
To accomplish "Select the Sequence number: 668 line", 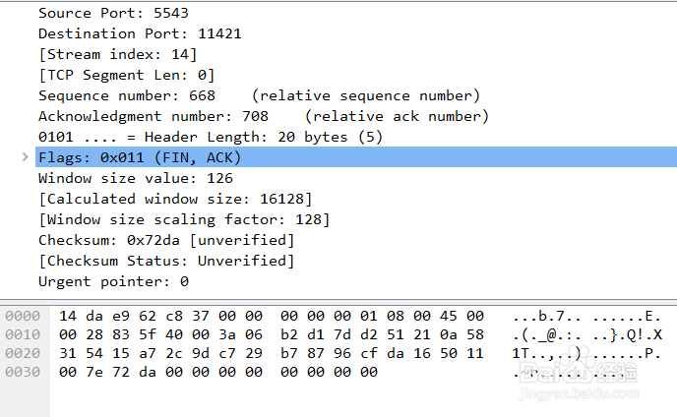I will click(259, 95).
